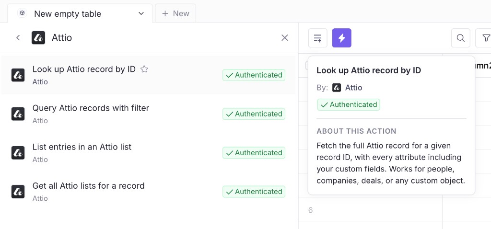Open the search magnifier in table toolbar
Image resolution: width=491 pixels, height=229 pixels.
pos(460,38)
